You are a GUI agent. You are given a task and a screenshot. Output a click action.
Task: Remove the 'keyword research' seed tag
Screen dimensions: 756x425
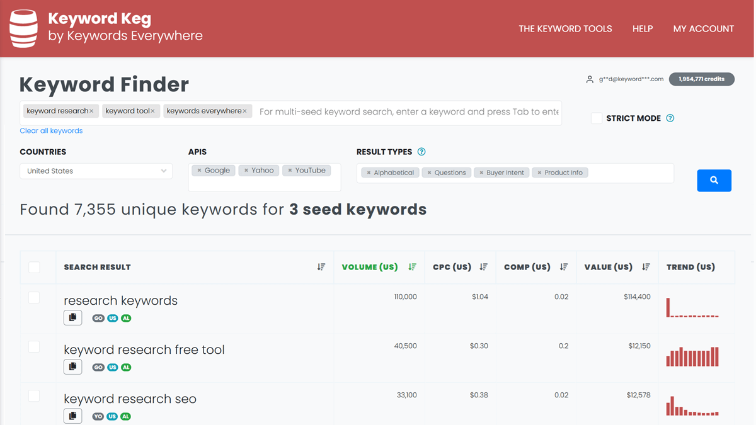point(91,111)
